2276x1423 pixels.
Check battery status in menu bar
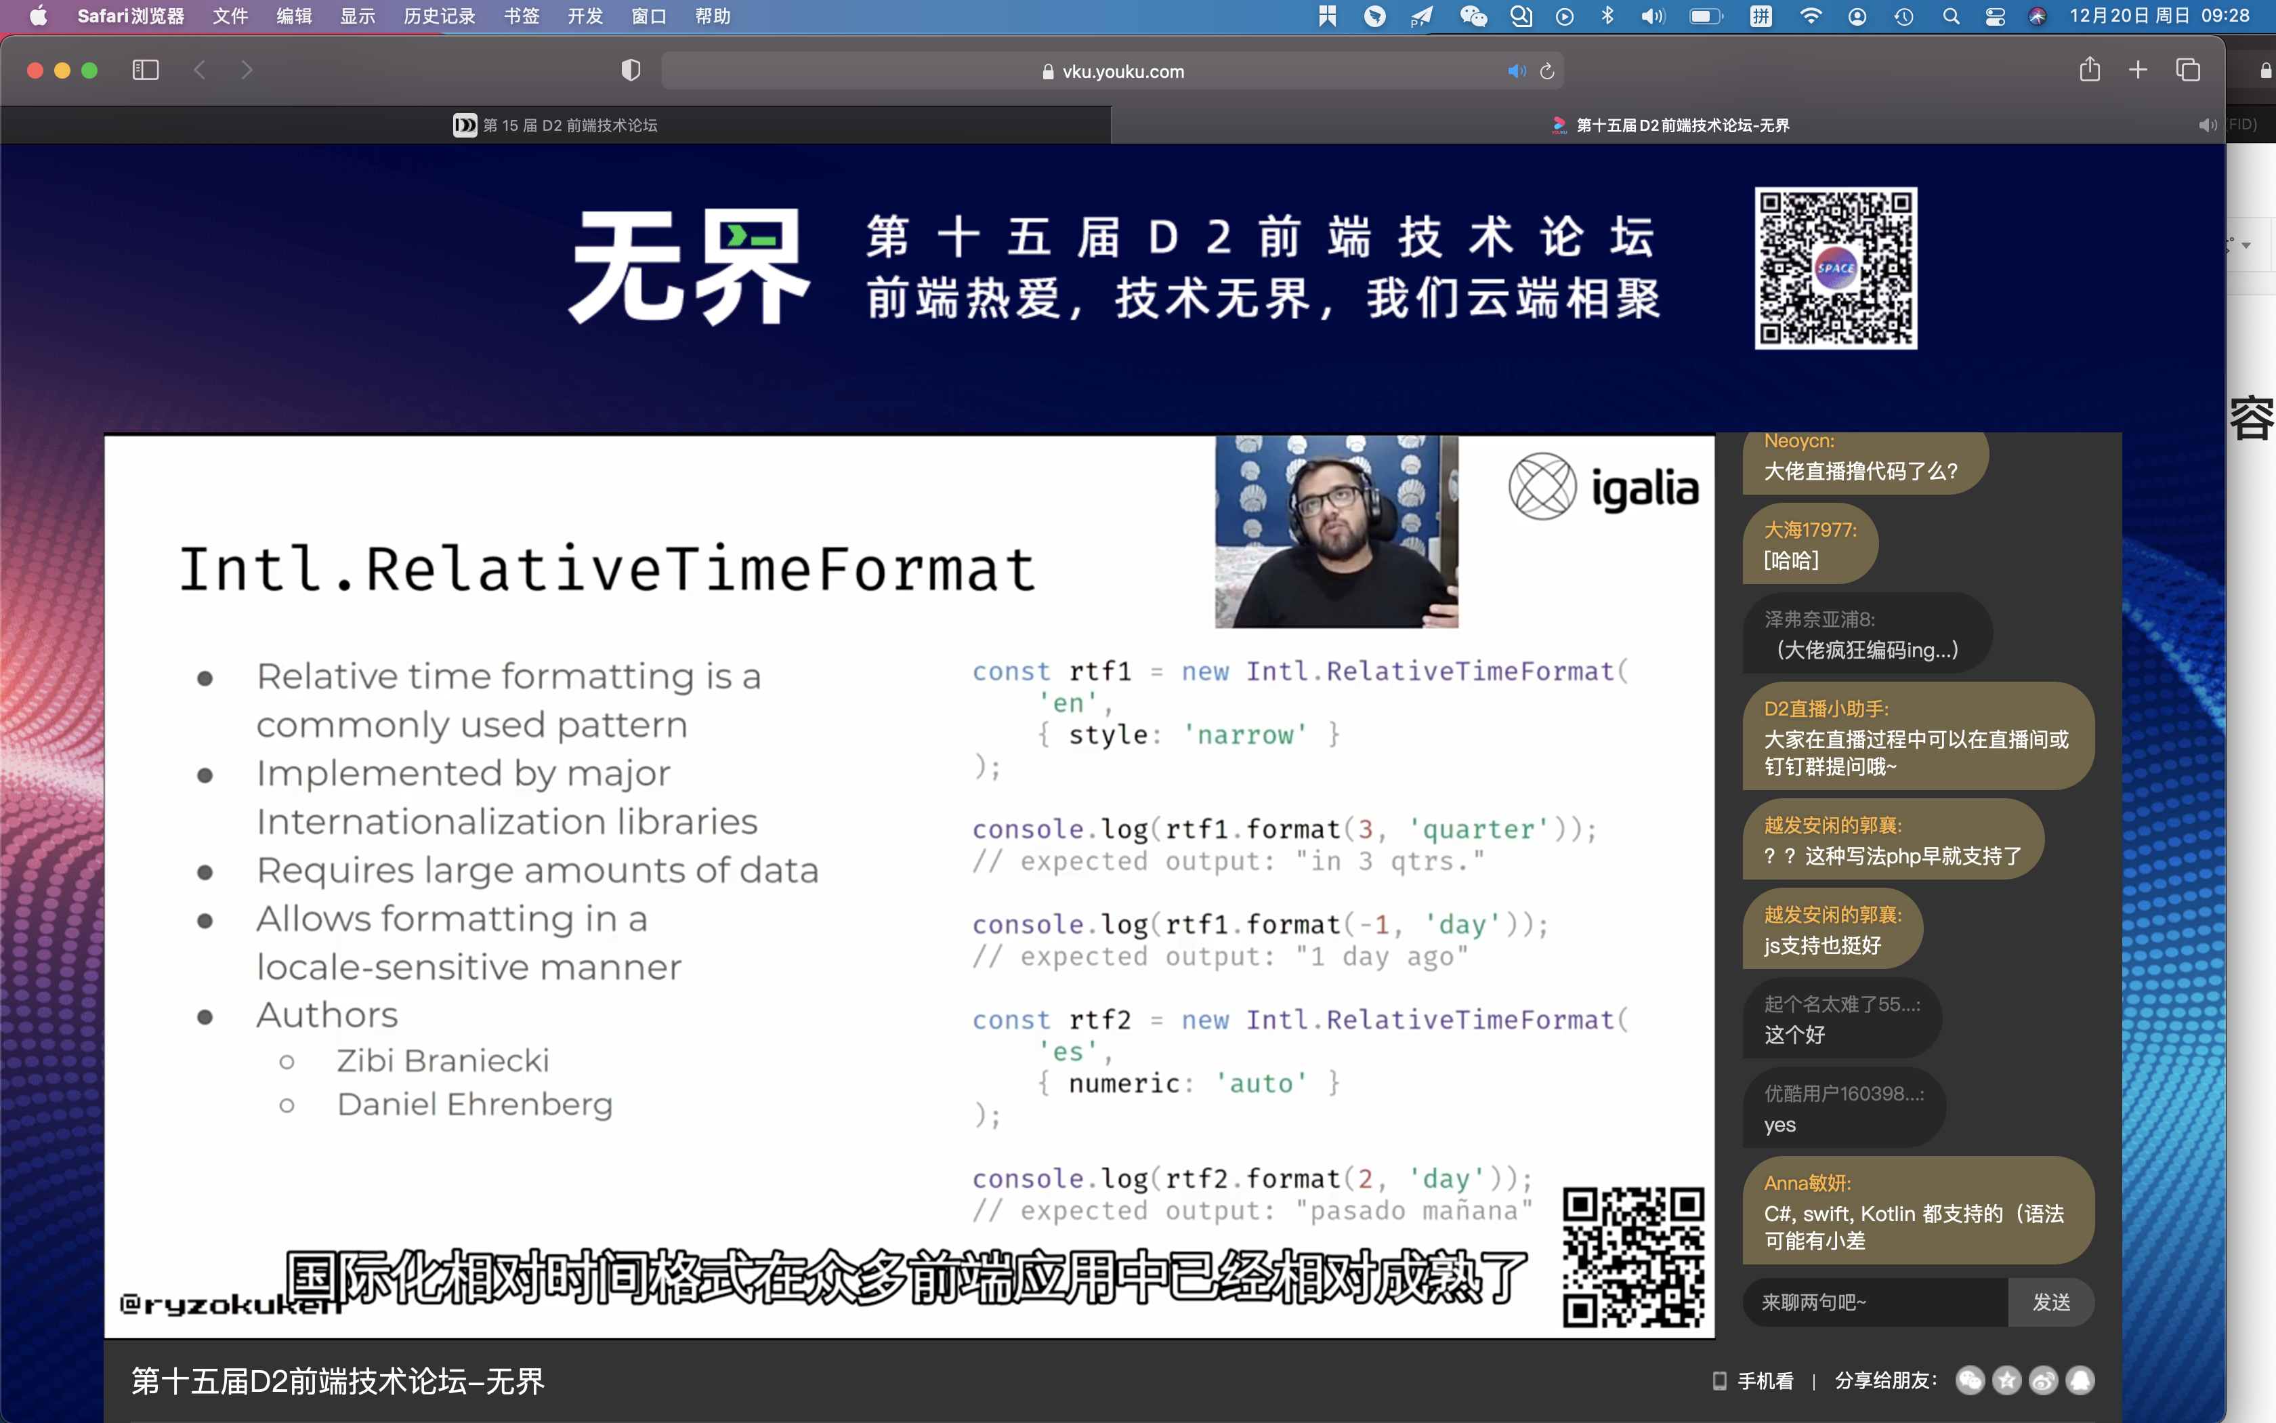coord(1706,16)
